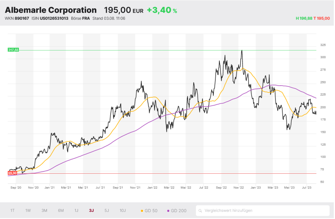Click the Mär '23 axis label
This screenshot has height=219, width=335.
pos(273,188)
